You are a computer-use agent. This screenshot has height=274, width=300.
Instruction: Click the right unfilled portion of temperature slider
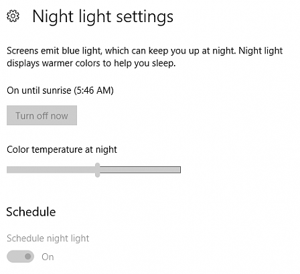(x=140, y=170)
